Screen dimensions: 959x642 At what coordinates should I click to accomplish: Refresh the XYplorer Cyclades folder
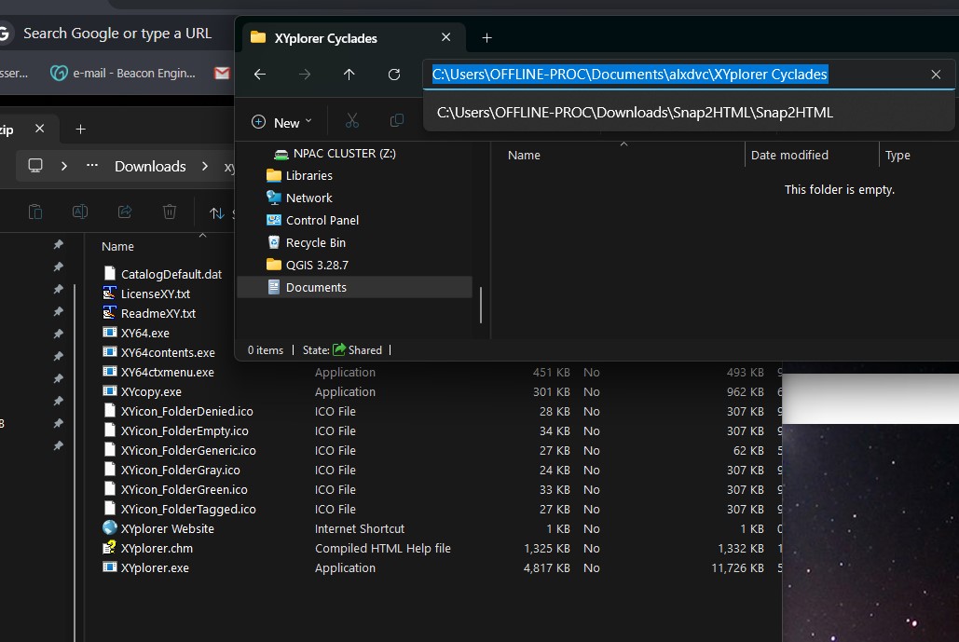(394, 75)
